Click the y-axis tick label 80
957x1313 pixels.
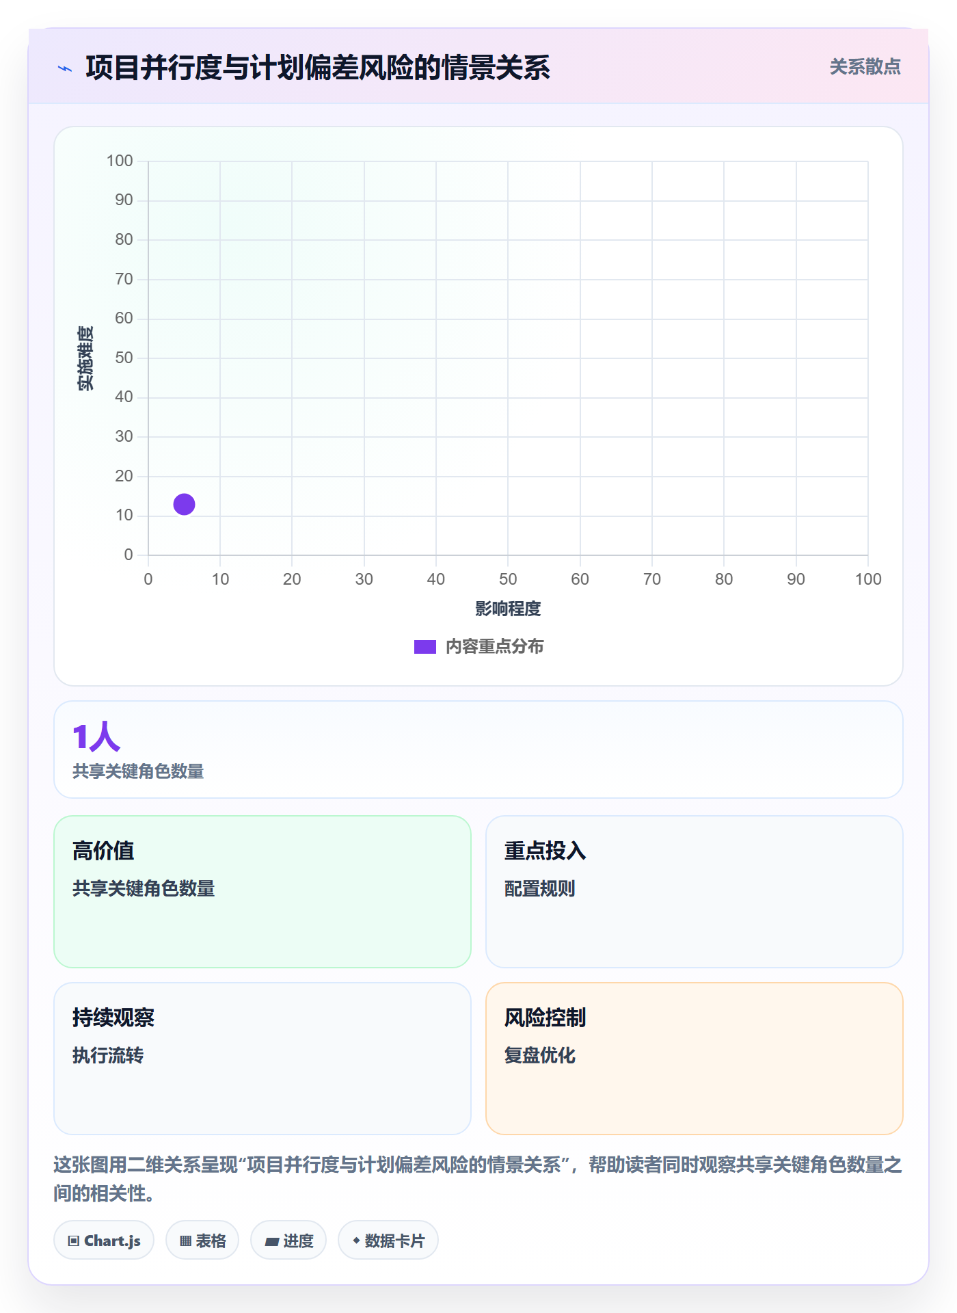coord(124,239)
